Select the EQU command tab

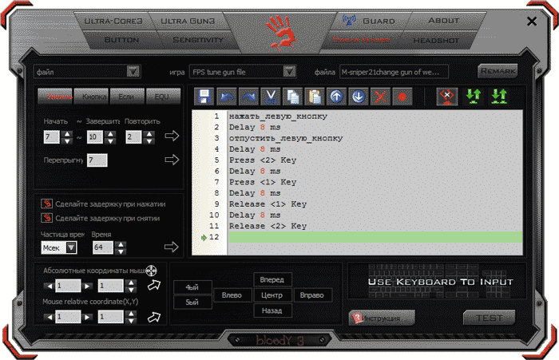click(164, 97)
